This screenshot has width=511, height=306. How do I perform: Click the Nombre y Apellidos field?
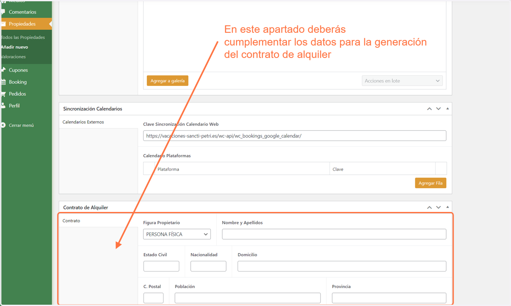coord(334,234)
